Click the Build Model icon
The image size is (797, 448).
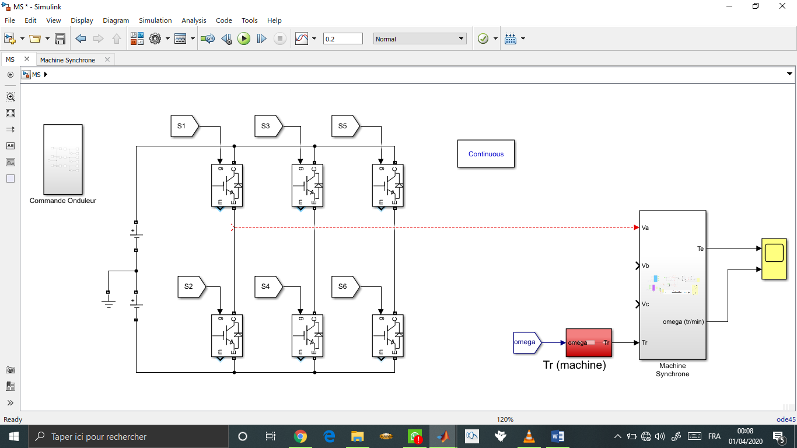coord(511,39)
